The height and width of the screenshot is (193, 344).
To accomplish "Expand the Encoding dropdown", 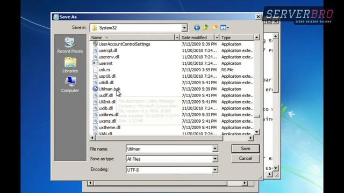I will [x=215, y=170].
